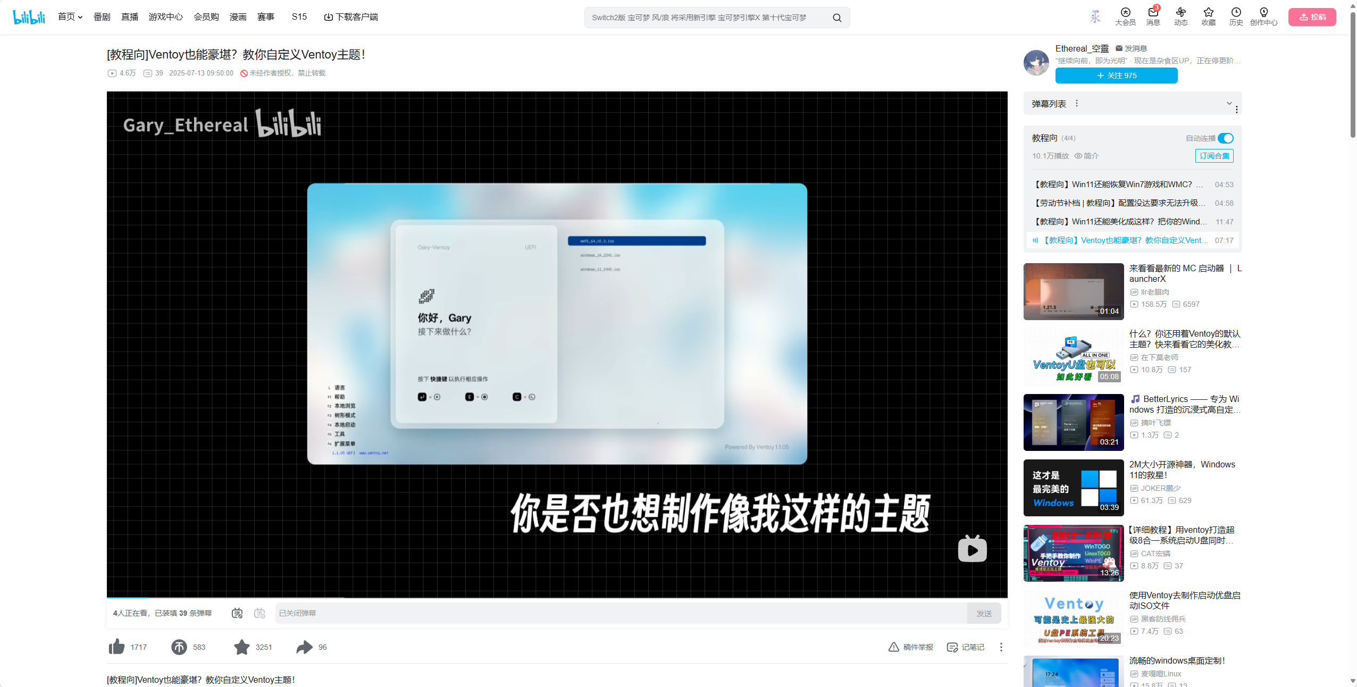1357x687 pixels.
Task: Favorite the video with star icon
Action: tap(242, 647)
